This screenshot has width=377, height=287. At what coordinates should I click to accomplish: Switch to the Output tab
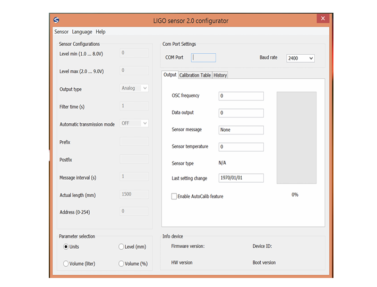170,75
